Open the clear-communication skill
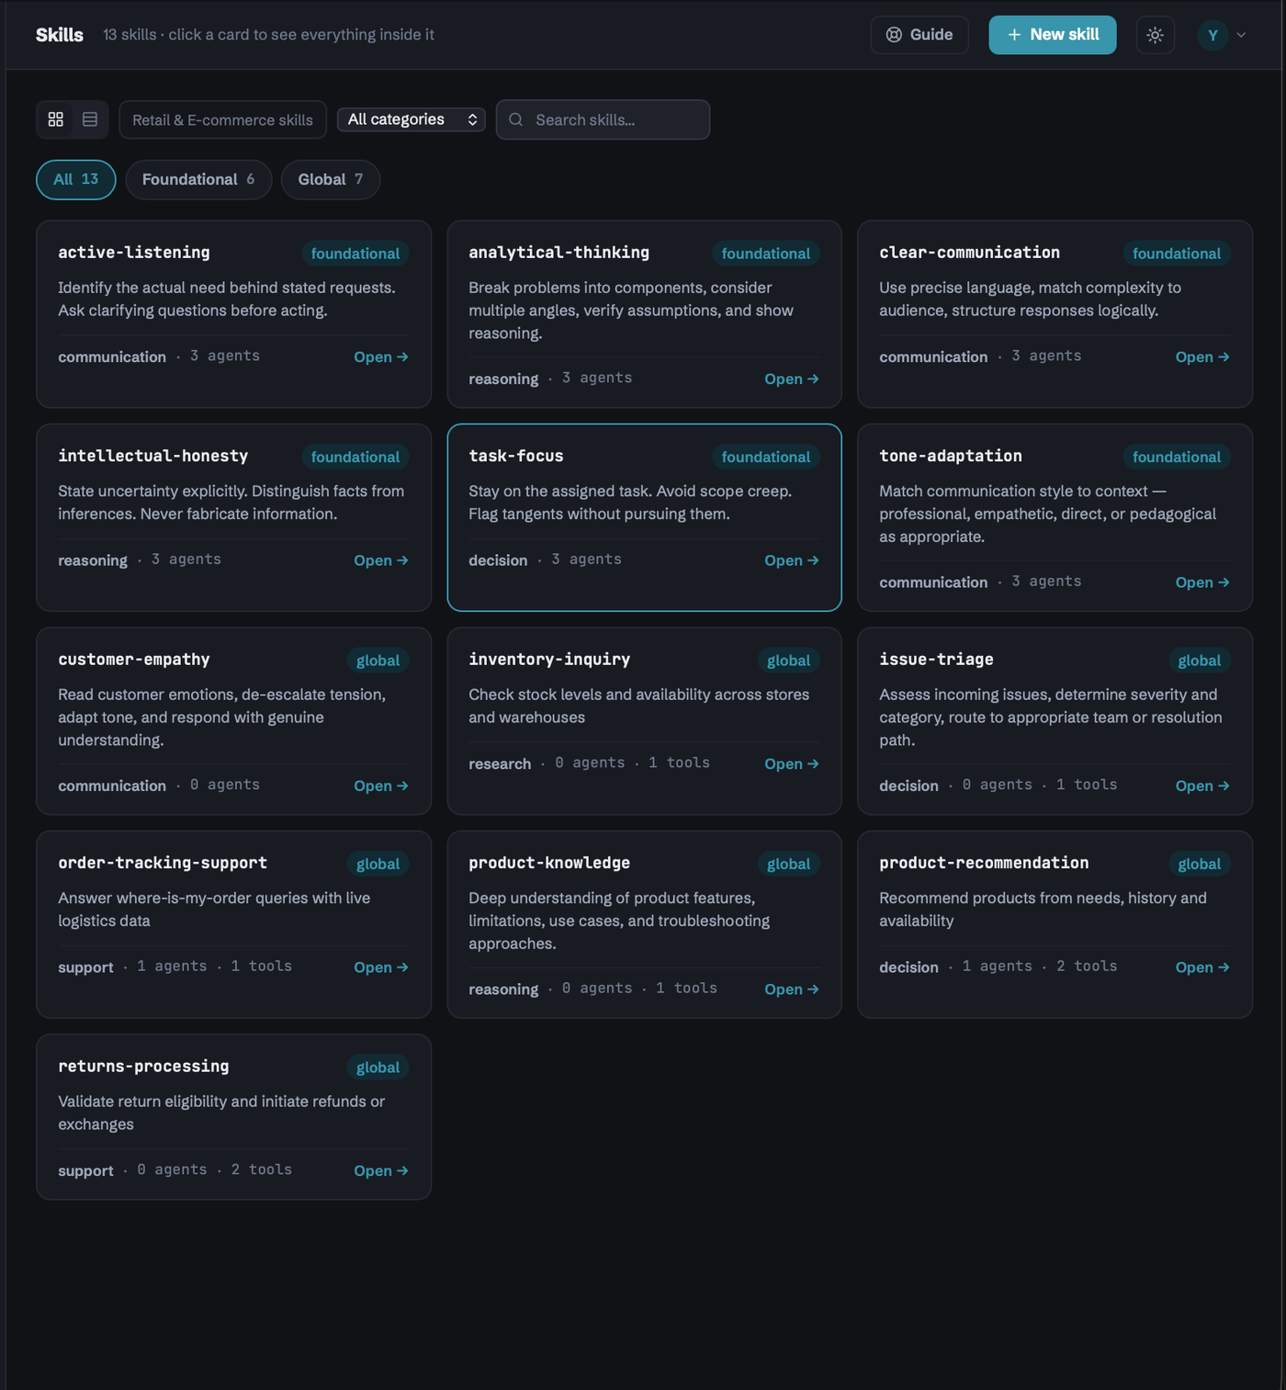Screen dimensions: 1286x1390 coord(1202,357)
